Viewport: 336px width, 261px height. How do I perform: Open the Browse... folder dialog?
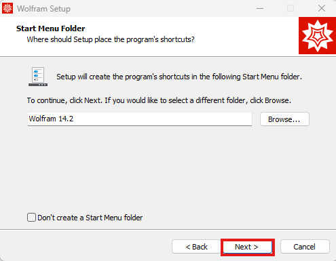pos(284,119)
